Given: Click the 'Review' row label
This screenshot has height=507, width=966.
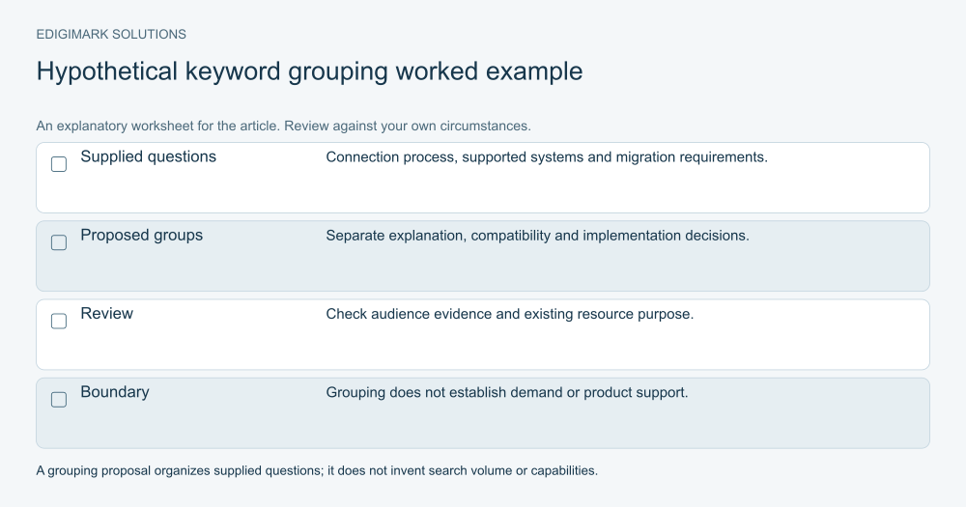Looking at the screenshot, I should click(106, 314).
